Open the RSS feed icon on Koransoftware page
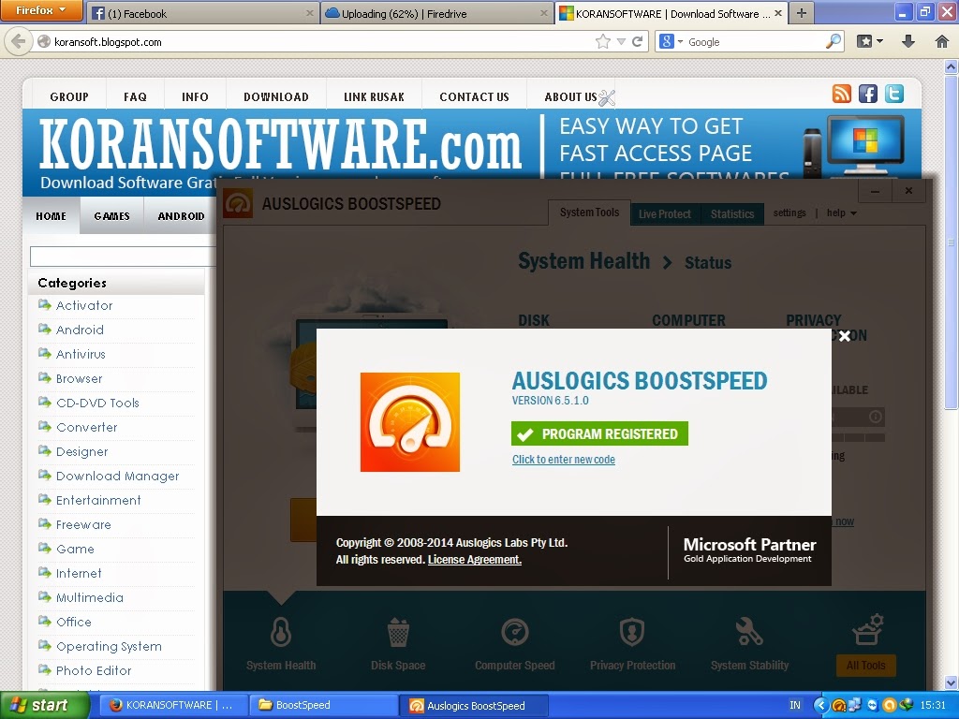 tap(842, 94)
